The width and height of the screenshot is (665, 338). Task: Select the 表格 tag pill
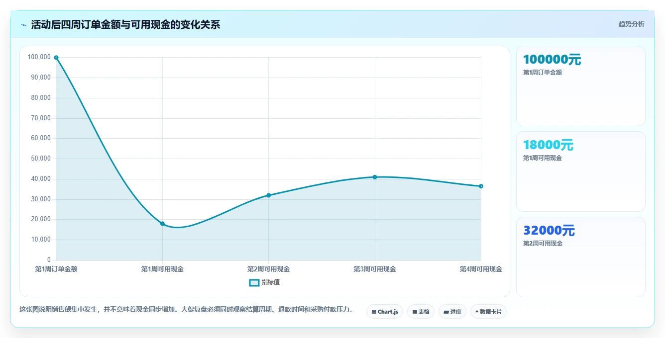(421, 312)
